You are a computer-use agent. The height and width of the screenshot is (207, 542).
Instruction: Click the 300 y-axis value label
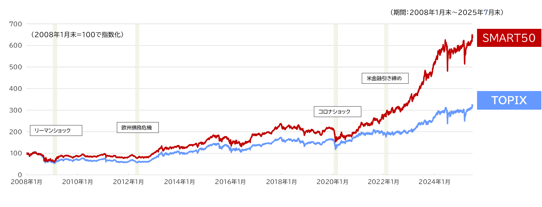(16, 110)
